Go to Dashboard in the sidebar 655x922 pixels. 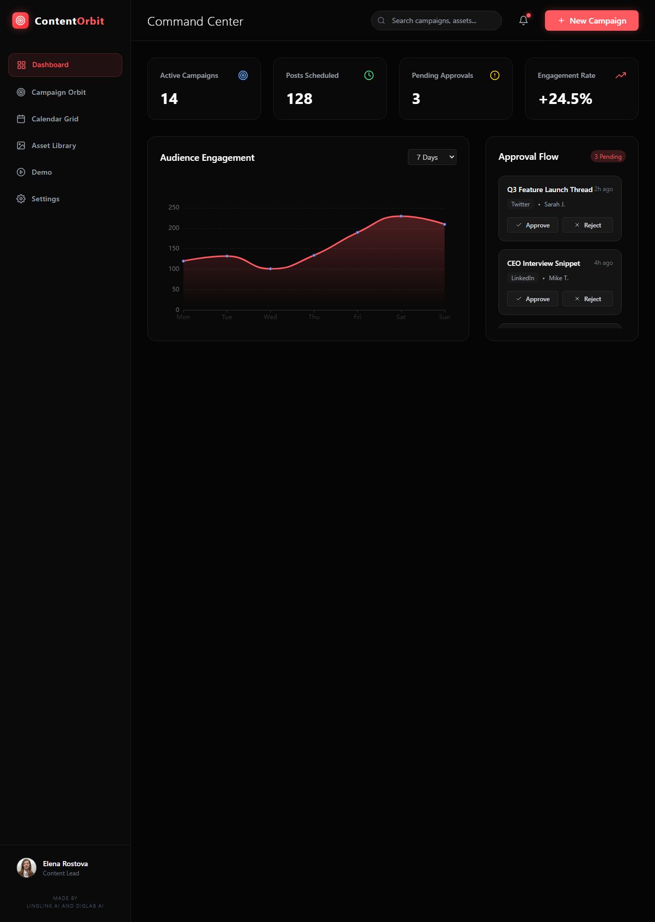[x=65, y=65]
